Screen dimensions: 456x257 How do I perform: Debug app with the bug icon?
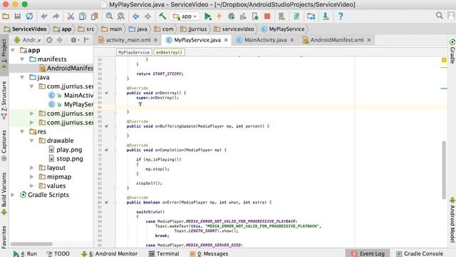click(232, 16)
